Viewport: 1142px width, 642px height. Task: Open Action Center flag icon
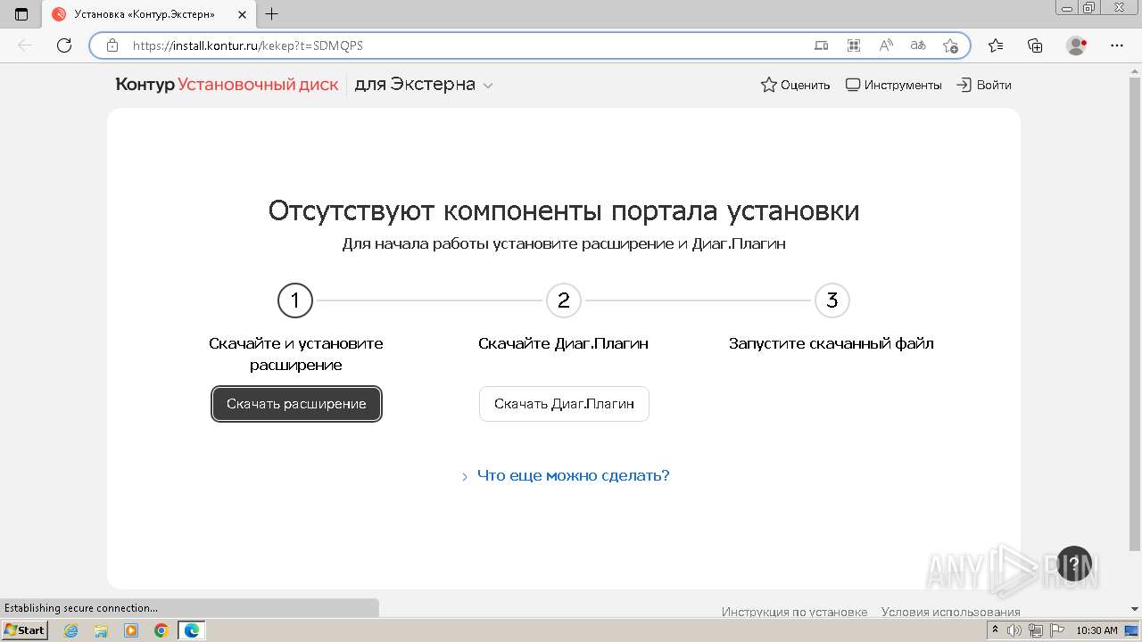1056,630
